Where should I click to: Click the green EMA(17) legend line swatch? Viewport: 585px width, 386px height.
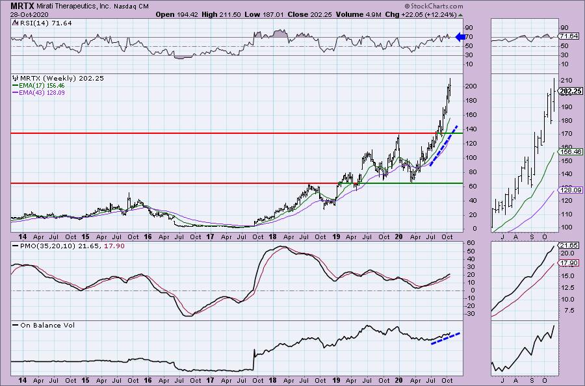click(16, 85)
